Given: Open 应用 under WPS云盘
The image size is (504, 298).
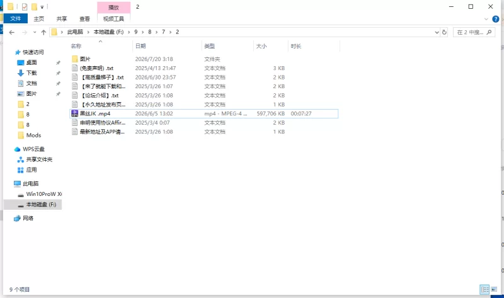Looking at the screenshot, I should coord(31,169).
